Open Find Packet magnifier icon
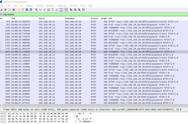This screenshot has height=124, width=188. point(36,10)
